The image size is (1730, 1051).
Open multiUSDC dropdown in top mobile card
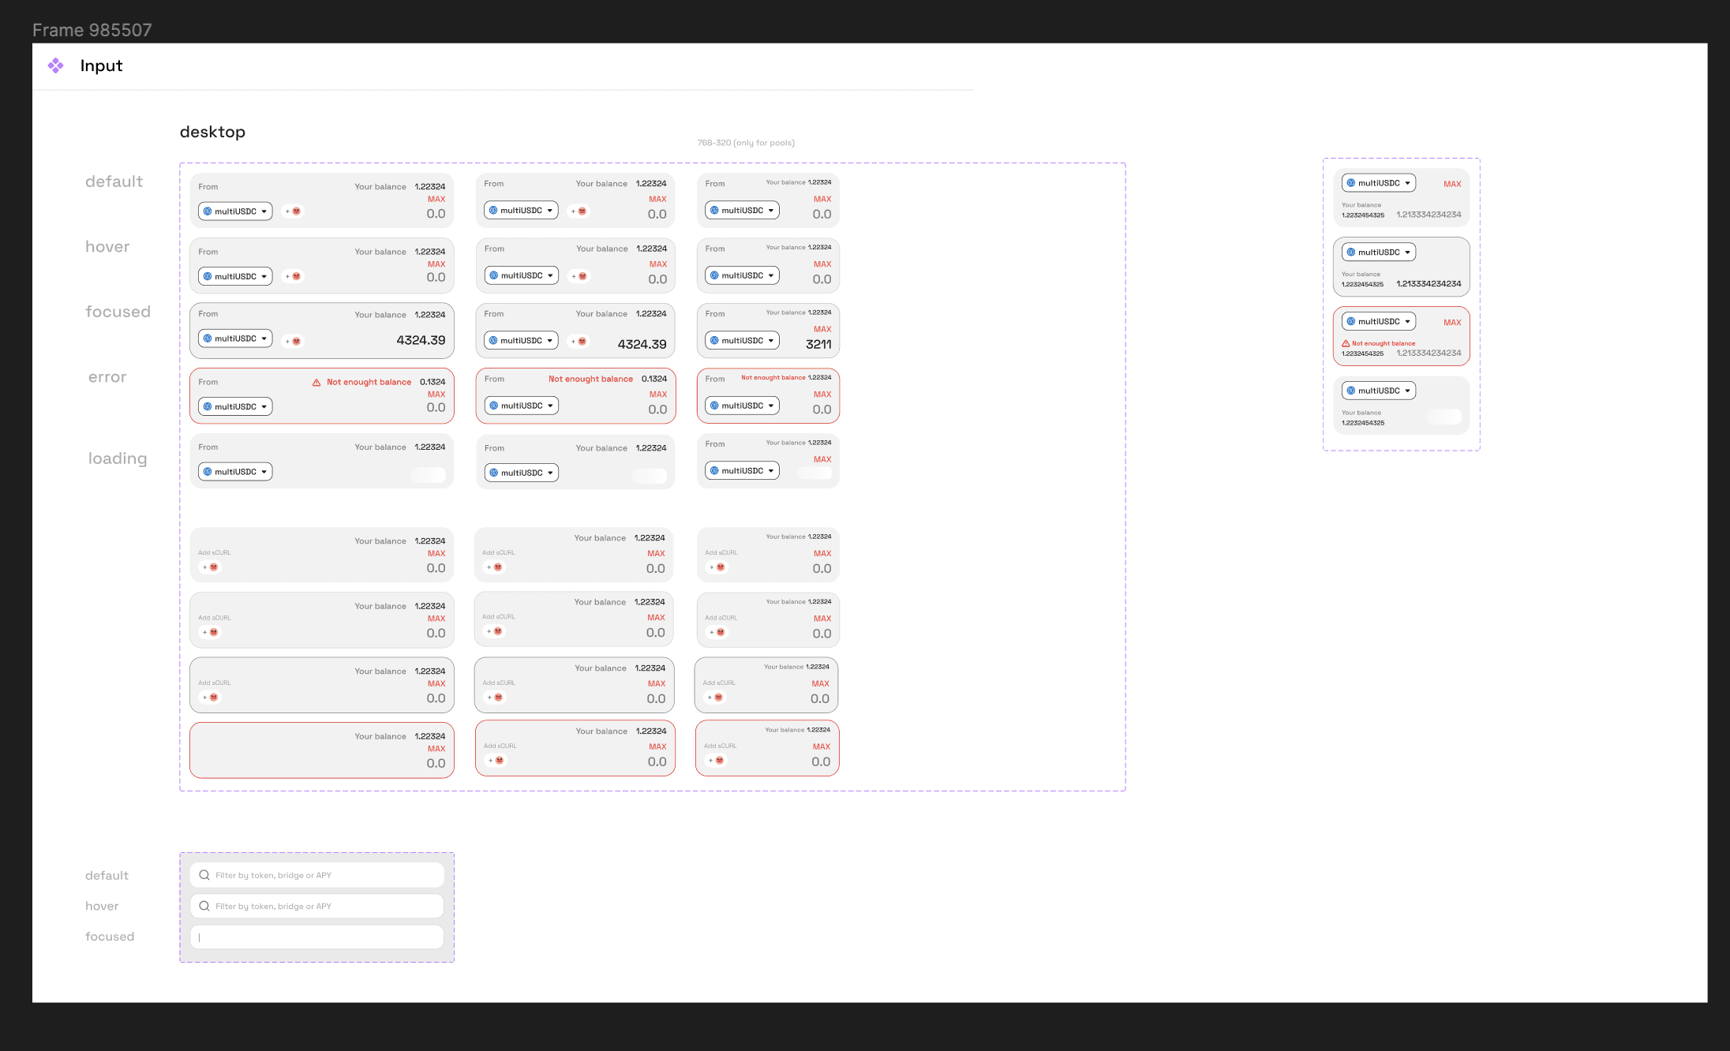click(1378, 183)
